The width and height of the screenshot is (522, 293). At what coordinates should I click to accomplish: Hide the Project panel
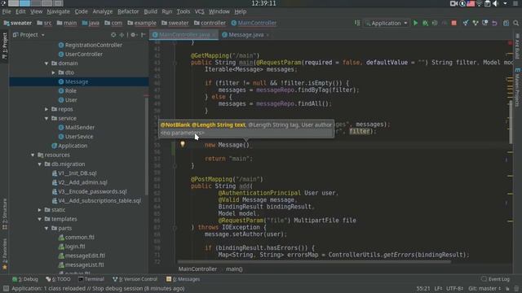[x=144, y=34]
